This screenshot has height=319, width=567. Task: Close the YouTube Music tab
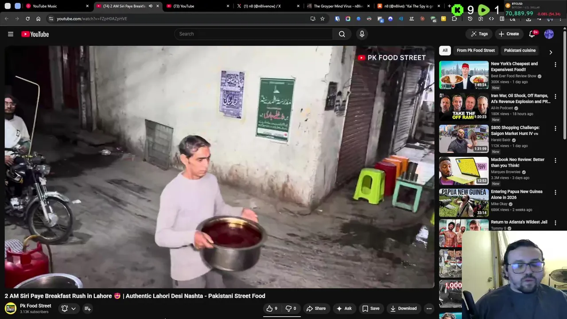point(87,6)
